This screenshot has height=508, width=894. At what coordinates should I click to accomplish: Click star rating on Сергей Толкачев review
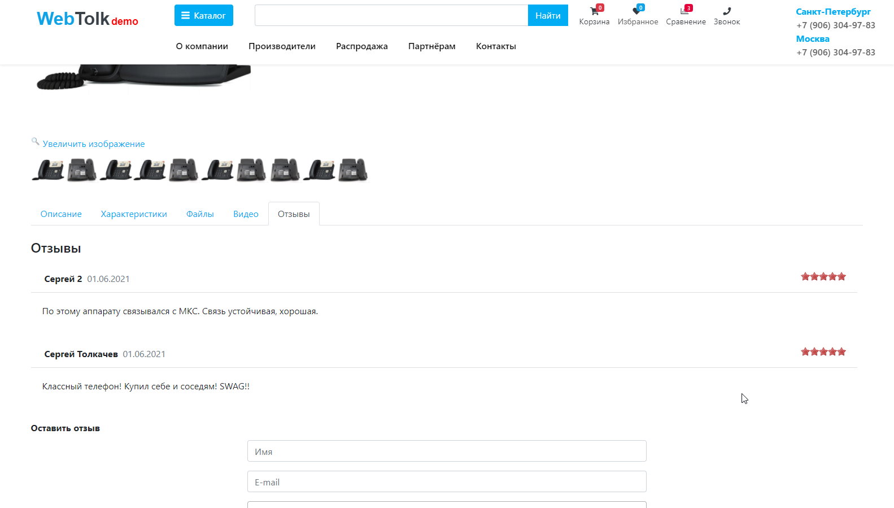coord(823,352)
